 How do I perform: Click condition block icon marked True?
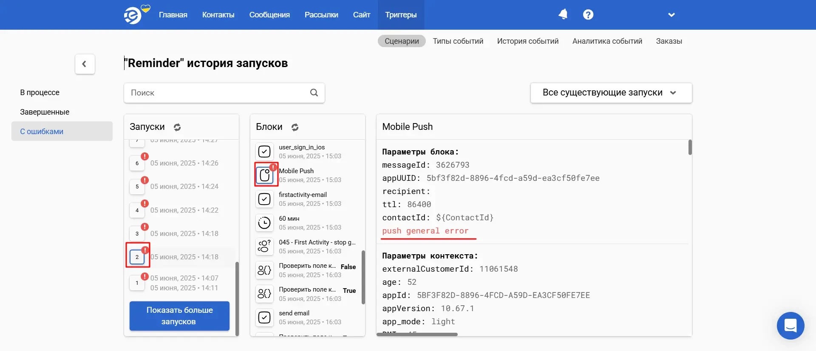click(x=264, y=294)
